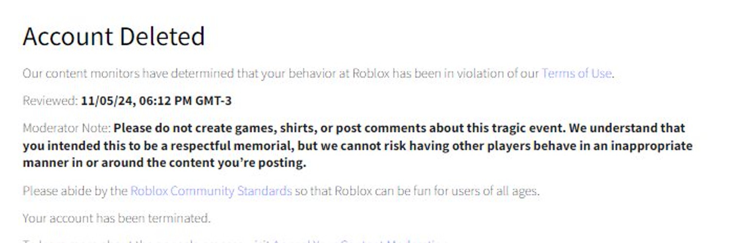The image size is (729, 243).
Task: Open the Terms of Use link
Action: coord(576,73)
